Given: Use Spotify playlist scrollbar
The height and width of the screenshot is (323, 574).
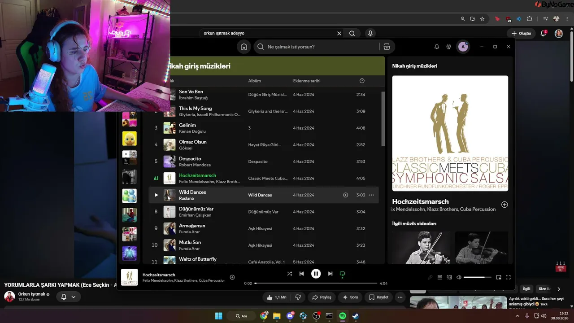Looking at the screenshot, I should (x=383, y=119).
